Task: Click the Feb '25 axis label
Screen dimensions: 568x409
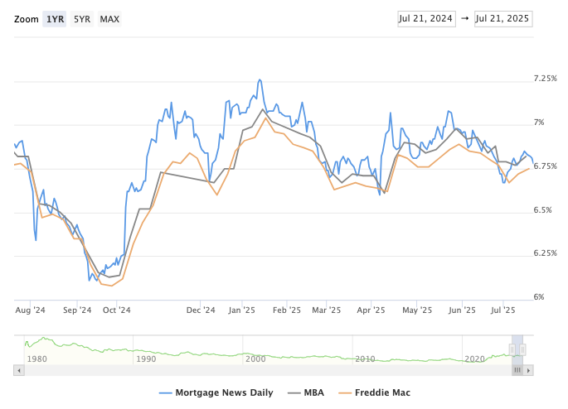Action: tap(287, 310)
